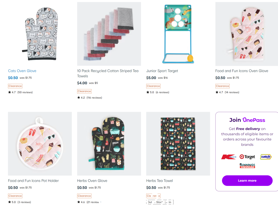Open the Herbs Tea Towel product image
This screenshot has height=208, width=278.
click(178, 144)
